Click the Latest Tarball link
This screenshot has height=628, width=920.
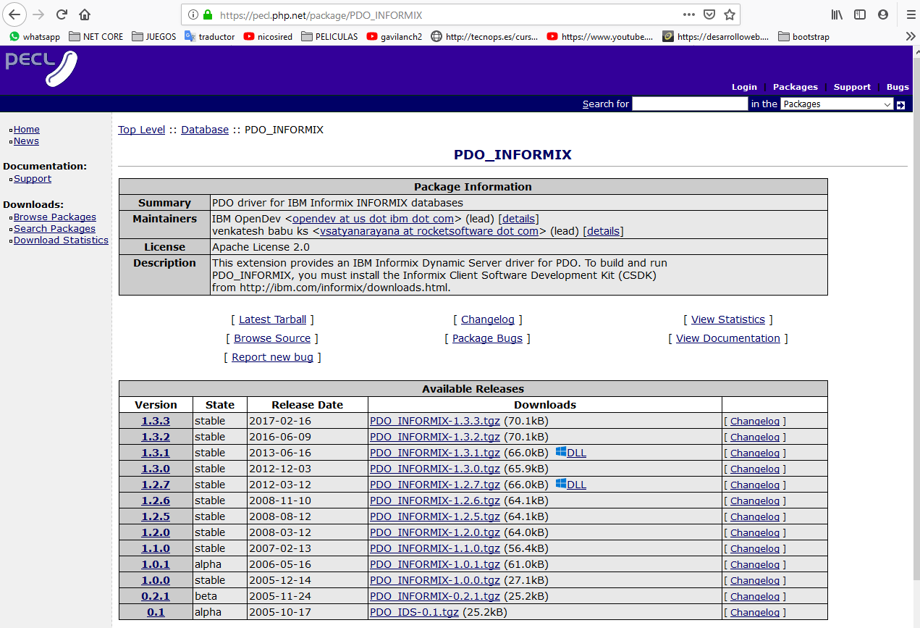(272, 319)
